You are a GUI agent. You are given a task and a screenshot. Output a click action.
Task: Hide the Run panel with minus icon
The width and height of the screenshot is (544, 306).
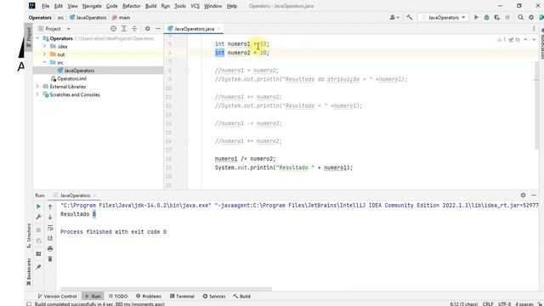click(534, 195)
